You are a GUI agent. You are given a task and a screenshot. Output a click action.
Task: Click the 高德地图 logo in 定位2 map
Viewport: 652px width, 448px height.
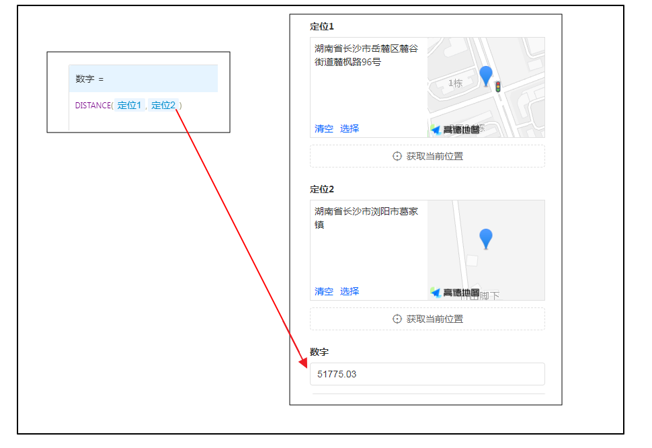point(455,293)
